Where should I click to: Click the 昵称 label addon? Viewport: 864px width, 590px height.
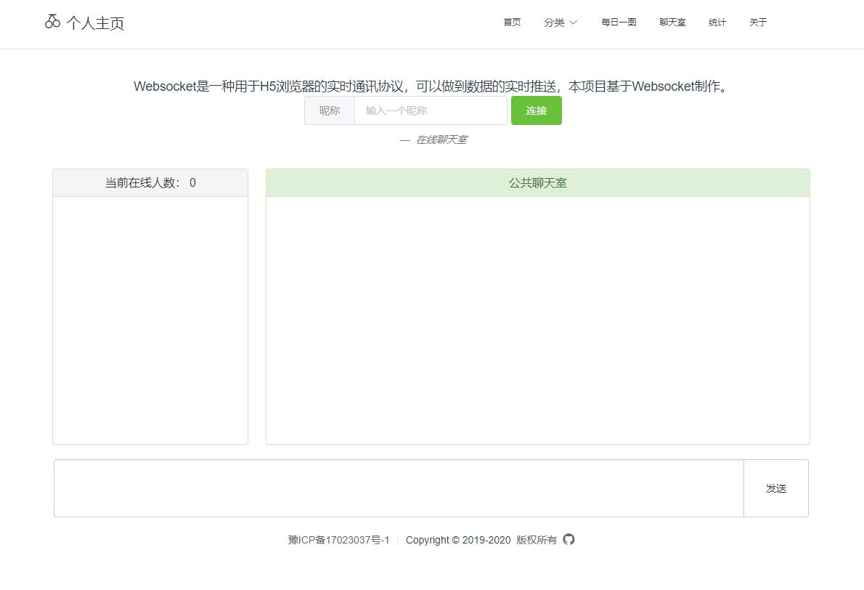330,110
